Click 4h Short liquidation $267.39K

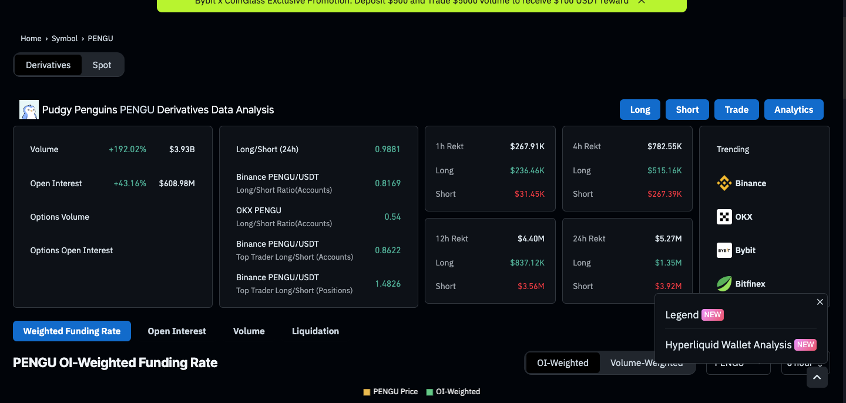click(664, 194)
